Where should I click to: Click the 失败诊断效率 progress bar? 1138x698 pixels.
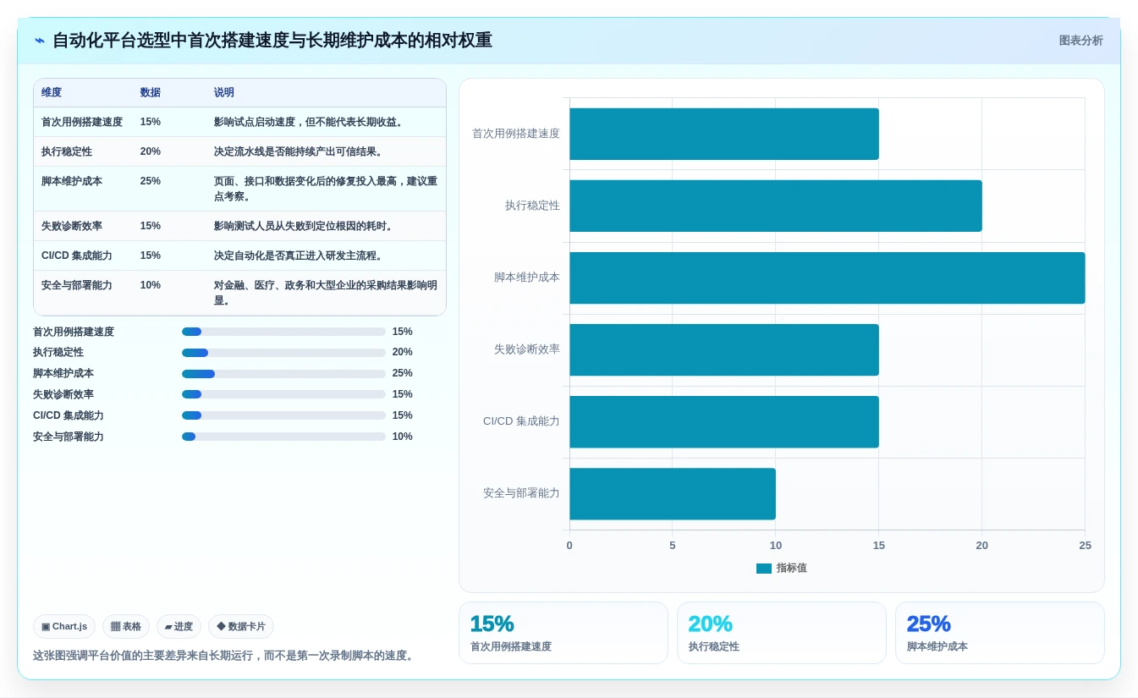pos(283,394)
